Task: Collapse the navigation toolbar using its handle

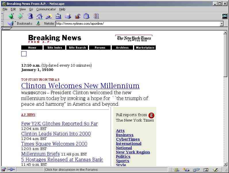Action: click(2, 16)
